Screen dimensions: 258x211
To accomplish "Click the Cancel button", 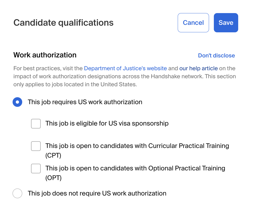I will [x=193, y=23].
